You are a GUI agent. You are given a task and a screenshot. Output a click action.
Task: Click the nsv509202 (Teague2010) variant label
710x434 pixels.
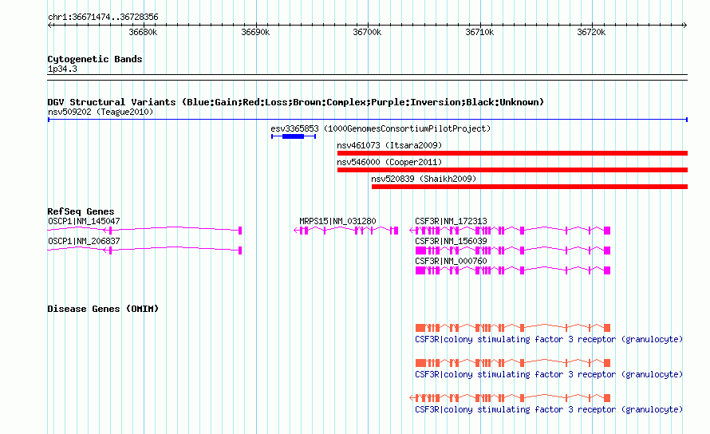coord(101,112)
